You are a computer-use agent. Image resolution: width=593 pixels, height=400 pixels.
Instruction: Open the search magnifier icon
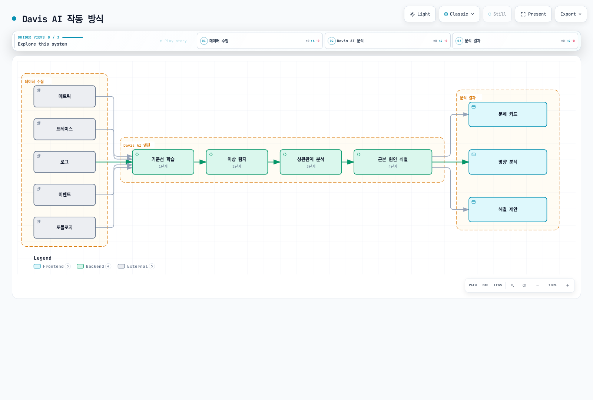(x=512, y=285)
